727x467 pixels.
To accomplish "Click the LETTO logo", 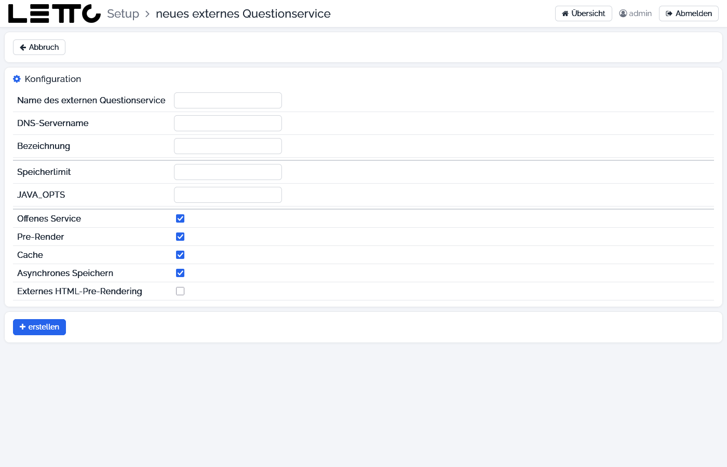I will point(55,13).
